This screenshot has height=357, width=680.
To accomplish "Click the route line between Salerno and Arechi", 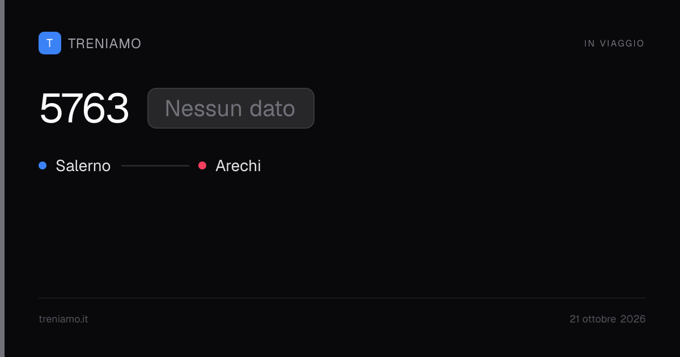I will coord(155,165).
